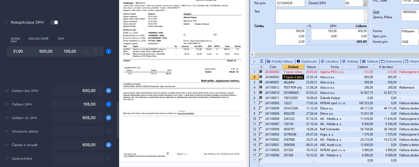The height and width of the screenshot is (167, 419).
Task: Click the filter funnel icon tab
Action: click(x=261, y=61)
